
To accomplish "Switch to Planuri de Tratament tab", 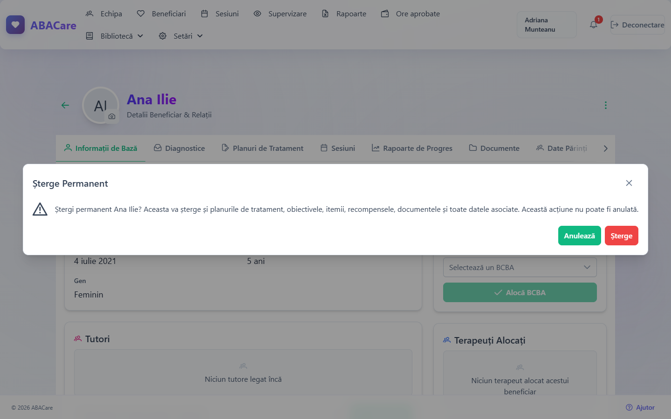I will [262, 148].
